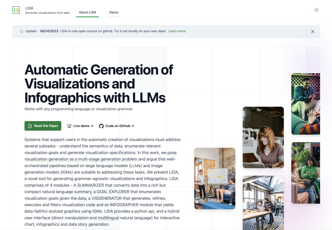Open photo of women laughing on couch

tap(306, 173)
